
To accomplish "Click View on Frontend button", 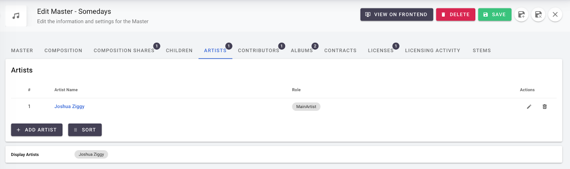I will pos(397,15).
